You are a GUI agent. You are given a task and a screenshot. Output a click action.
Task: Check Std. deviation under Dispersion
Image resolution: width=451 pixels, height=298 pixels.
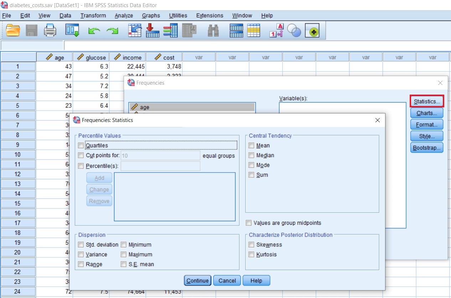[81, 245]
